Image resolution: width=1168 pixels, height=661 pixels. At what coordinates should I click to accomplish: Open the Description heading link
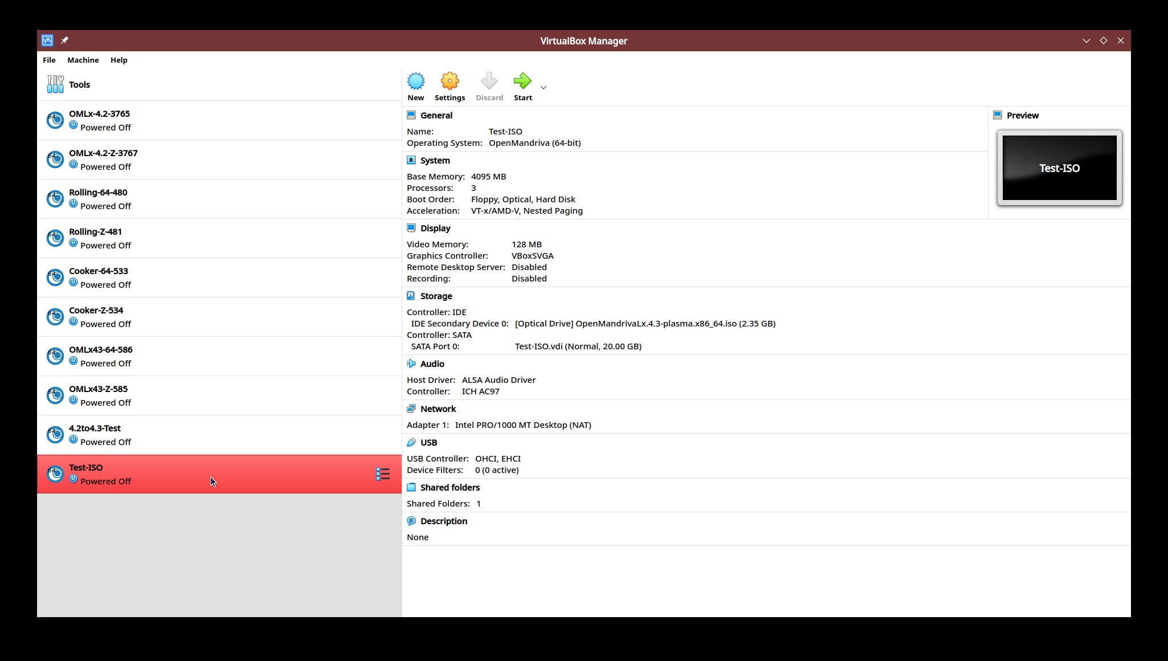pyautogui.click(x=444, y=521)
